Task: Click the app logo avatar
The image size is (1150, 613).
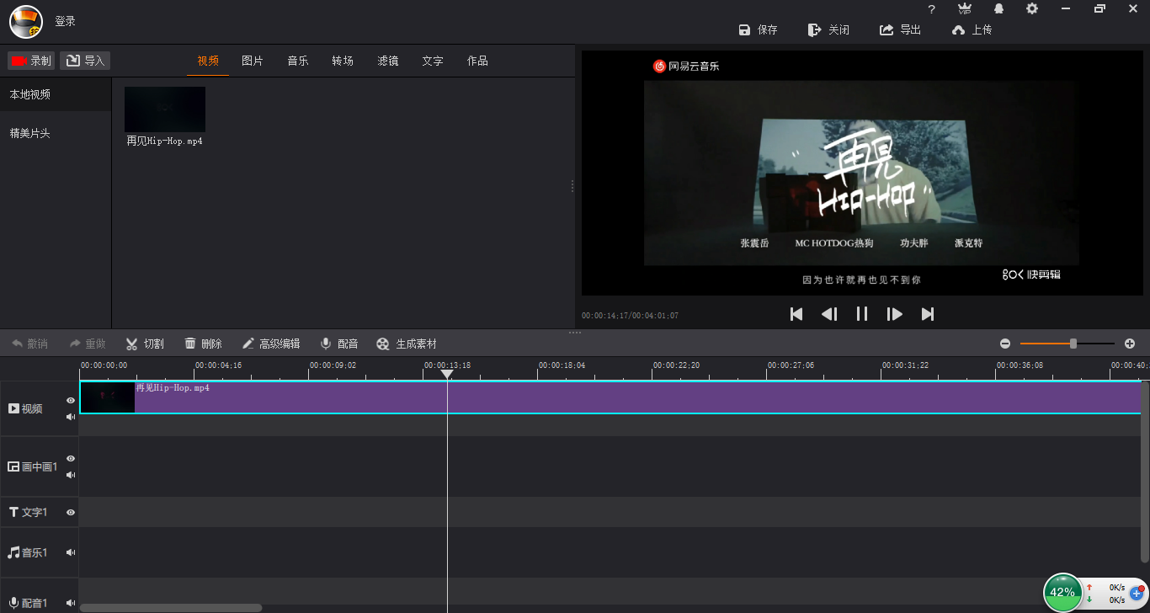Action: [x=26, y=21]
